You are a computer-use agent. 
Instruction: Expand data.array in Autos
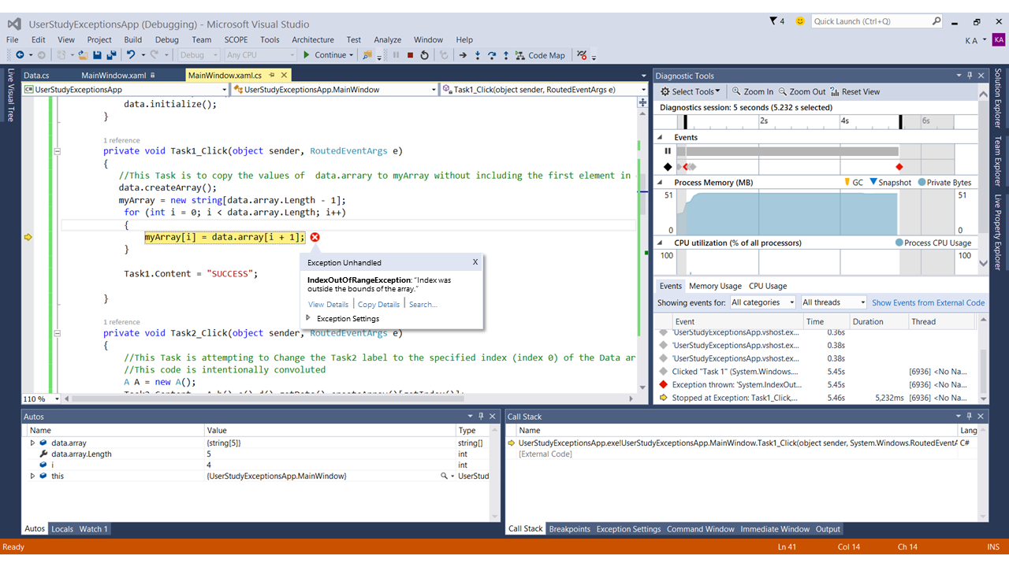(32, 443)
